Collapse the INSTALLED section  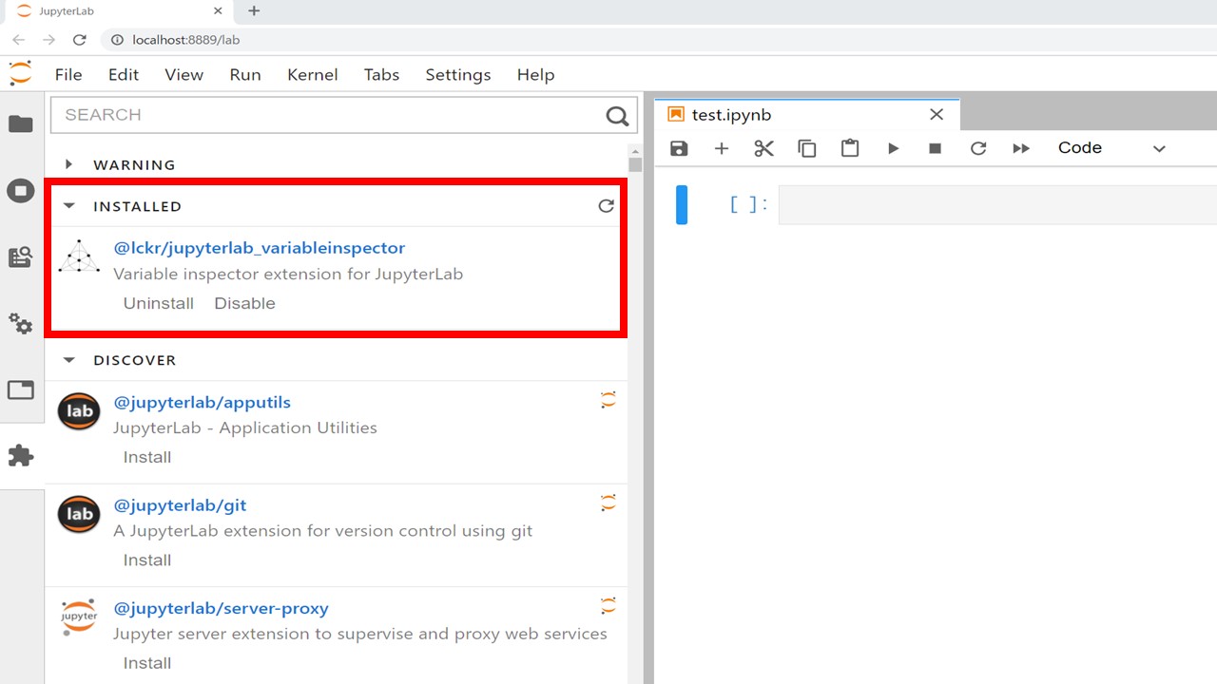(68, 206)
